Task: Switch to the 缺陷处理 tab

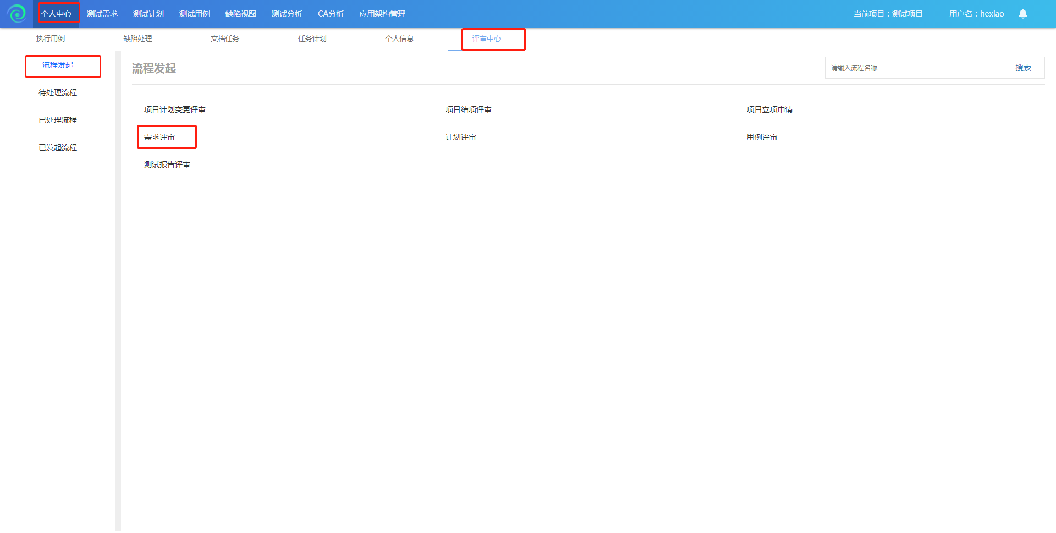Action: pyautogui.click(x=137, y=39)
